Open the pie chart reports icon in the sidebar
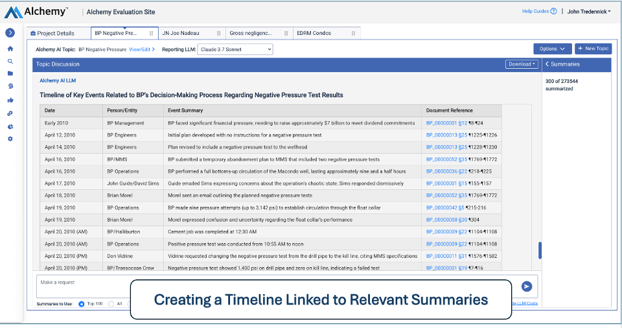Viewport: 622px width, 328px height. tap(10, 126)
